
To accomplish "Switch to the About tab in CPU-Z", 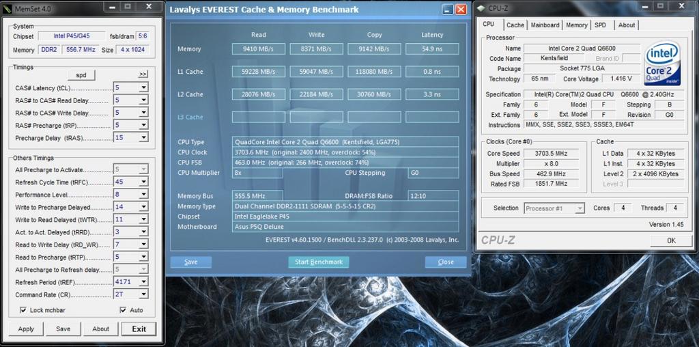I will [x=627, y=25].
